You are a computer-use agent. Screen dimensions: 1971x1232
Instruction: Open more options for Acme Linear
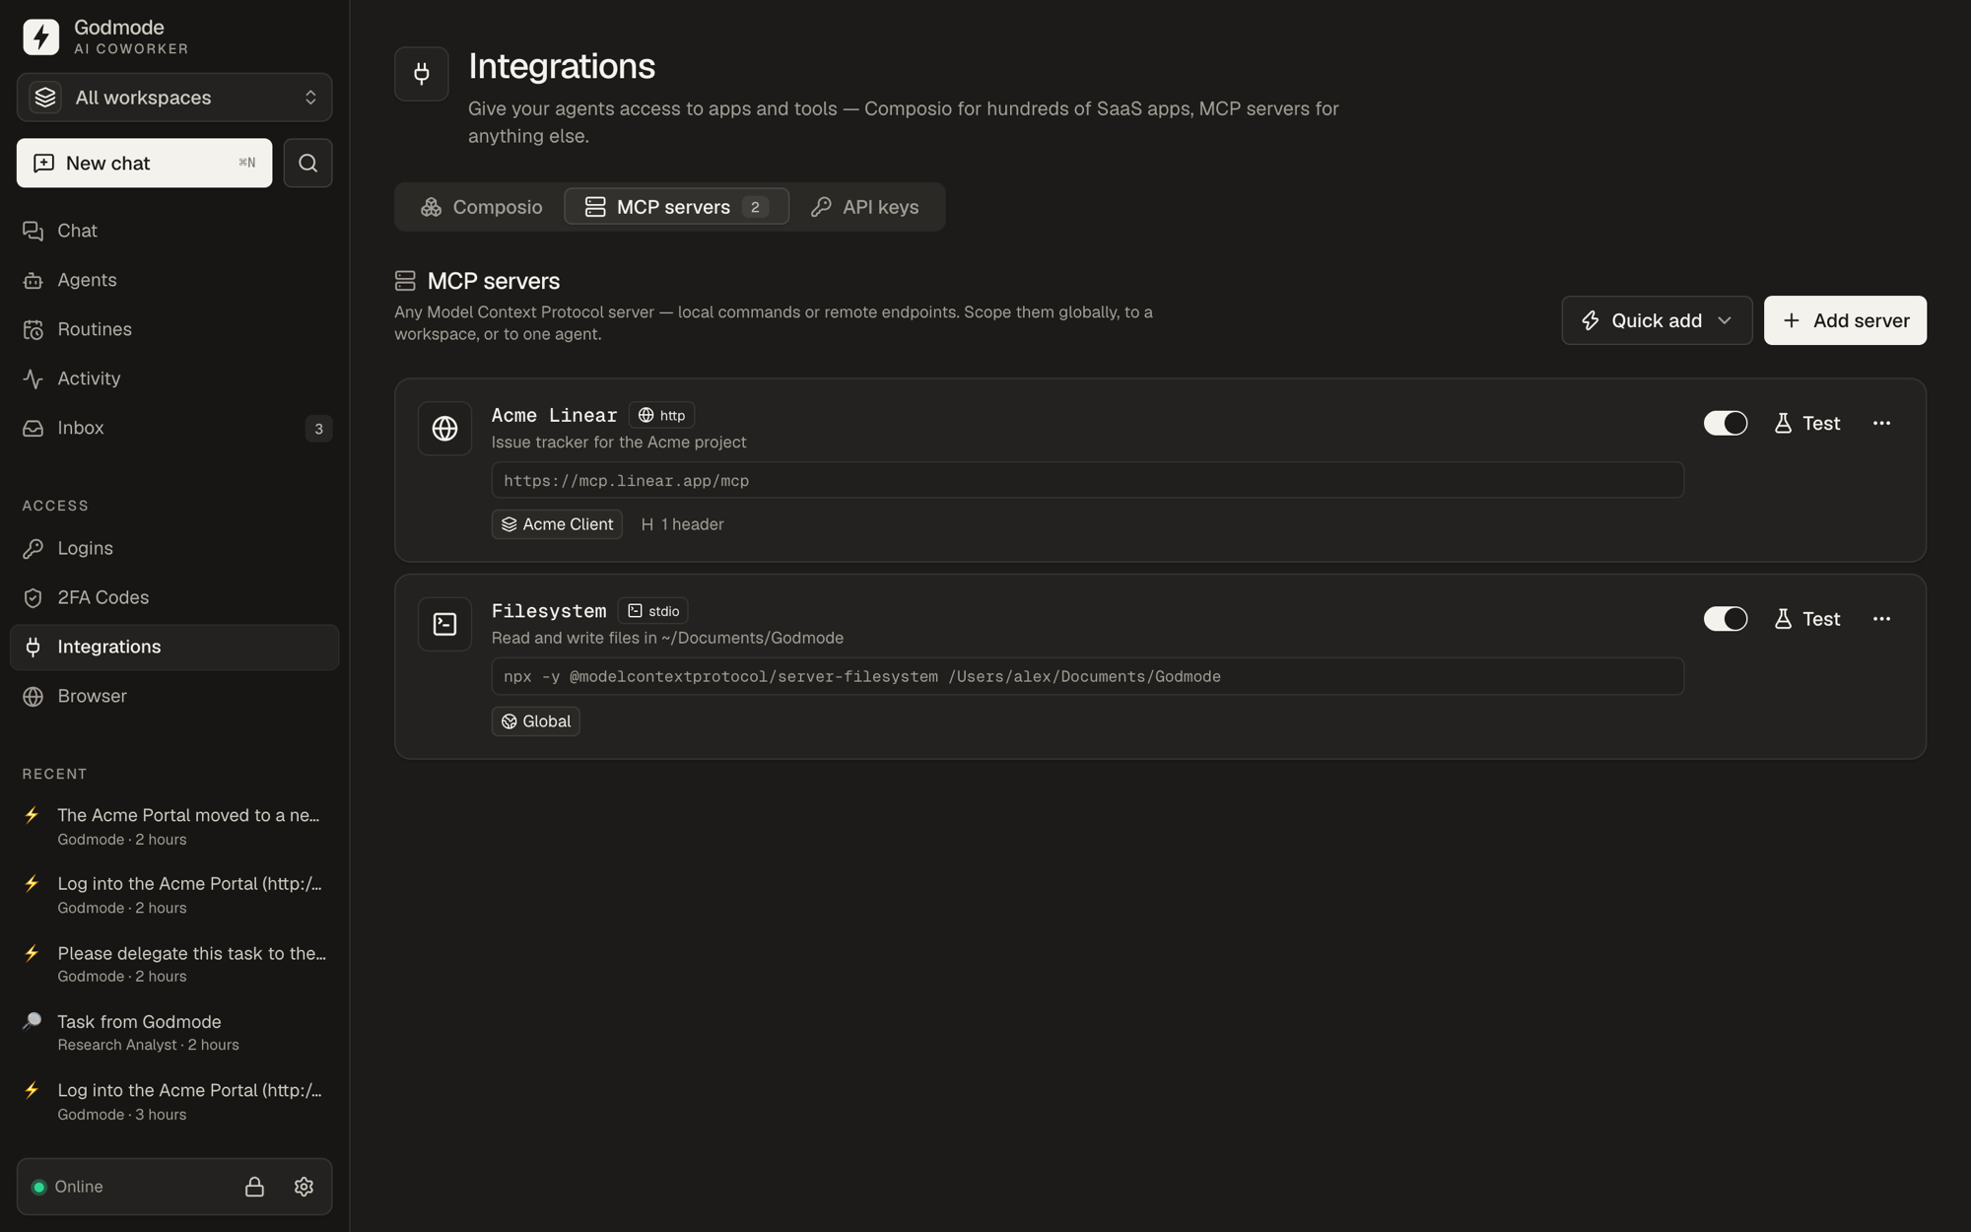(1881, 423)
